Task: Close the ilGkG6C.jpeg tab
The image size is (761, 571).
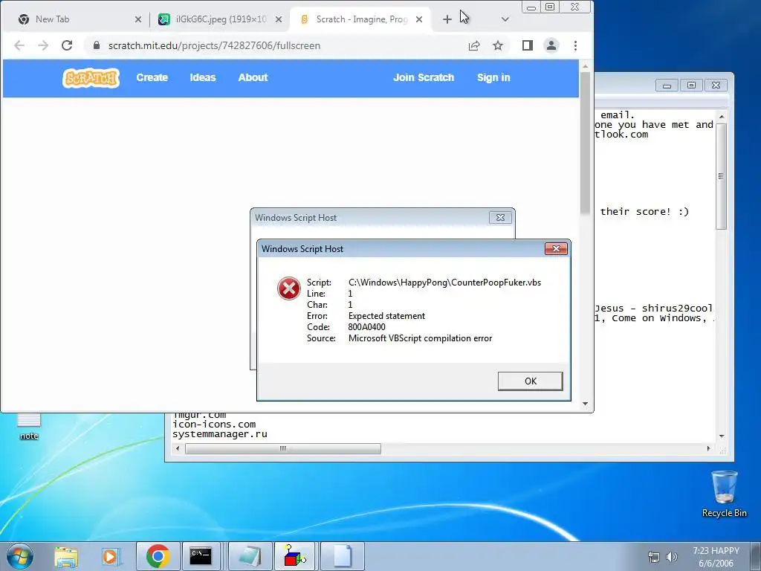Action: coord(279,19)
